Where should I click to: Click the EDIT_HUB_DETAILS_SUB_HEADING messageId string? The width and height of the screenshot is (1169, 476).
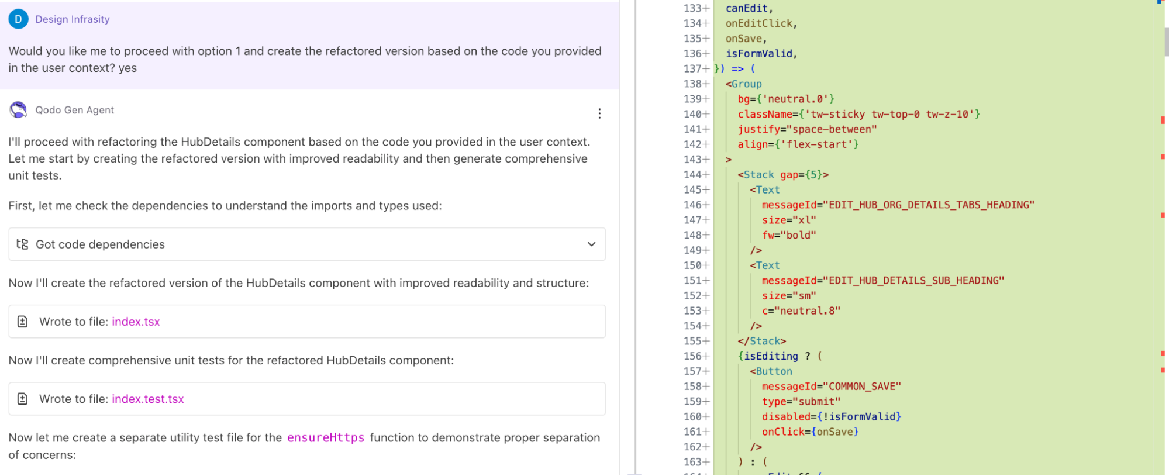[x=916, y=281]
